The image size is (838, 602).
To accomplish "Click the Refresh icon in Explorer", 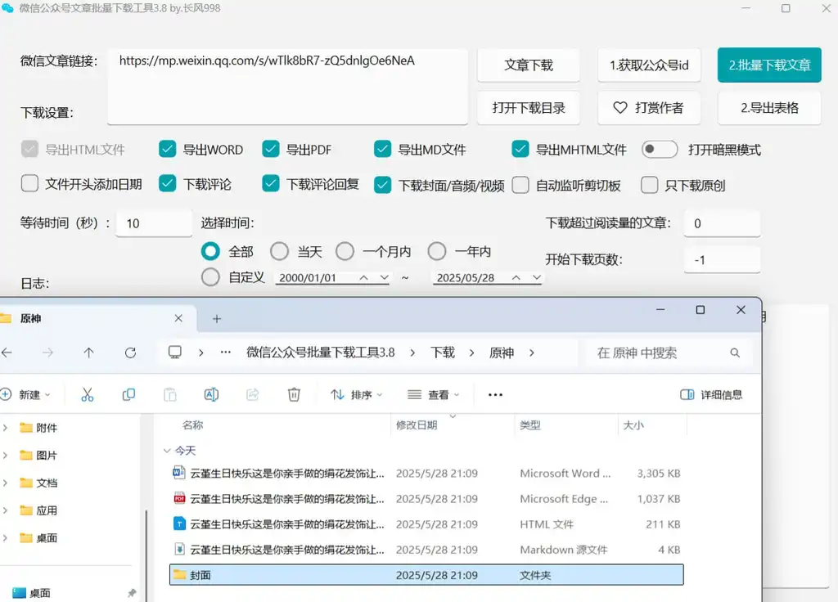I will click(130, 353).
